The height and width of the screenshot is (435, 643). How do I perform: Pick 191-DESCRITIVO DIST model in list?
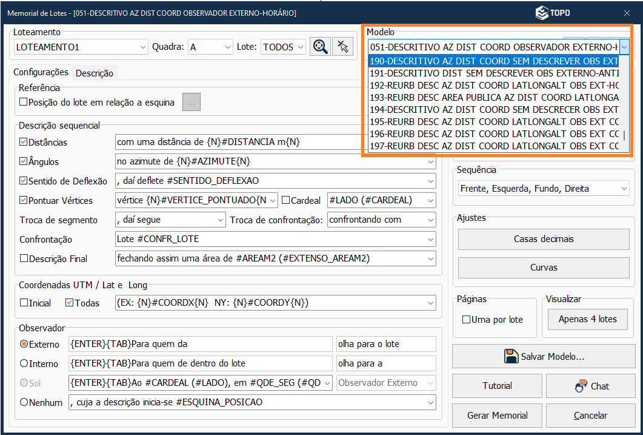tap(494, 73)
